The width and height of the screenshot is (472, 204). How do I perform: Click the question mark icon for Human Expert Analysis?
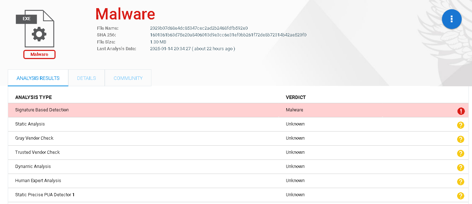pos(460,182)
